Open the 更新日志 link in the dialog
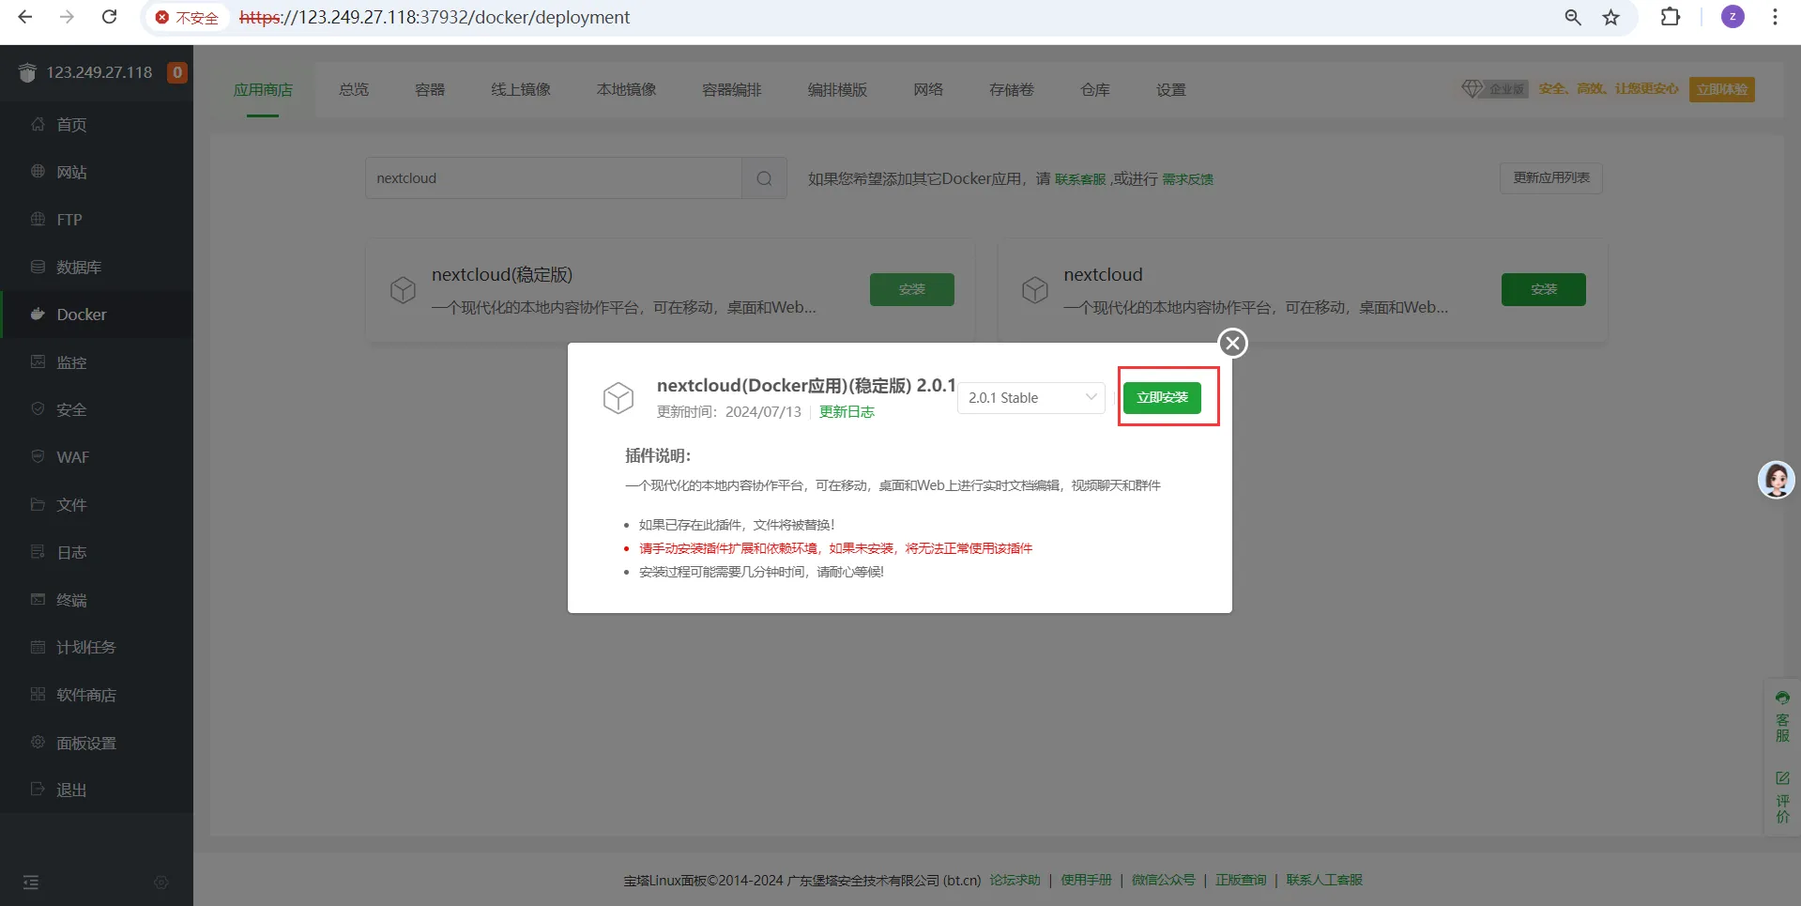The width and height of the screenshot is (1801, 906). [x=847, y=412]
